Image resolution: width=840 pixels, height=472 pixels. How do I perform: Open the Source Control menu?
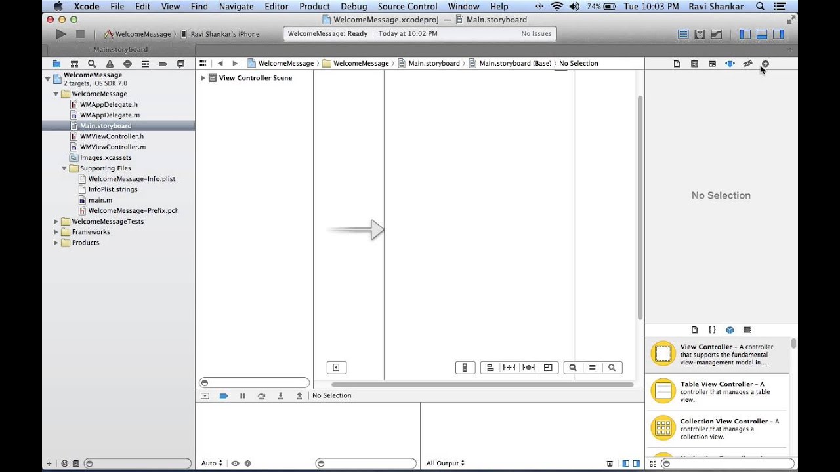[407, 7]
